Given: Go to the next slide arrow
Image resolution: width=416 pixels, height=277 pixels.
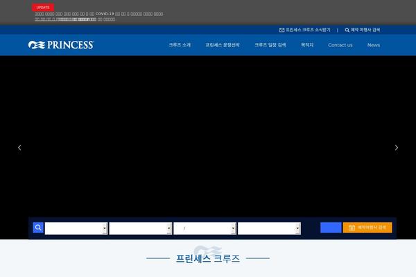Looking at the screenshot, I should [397, 148].
